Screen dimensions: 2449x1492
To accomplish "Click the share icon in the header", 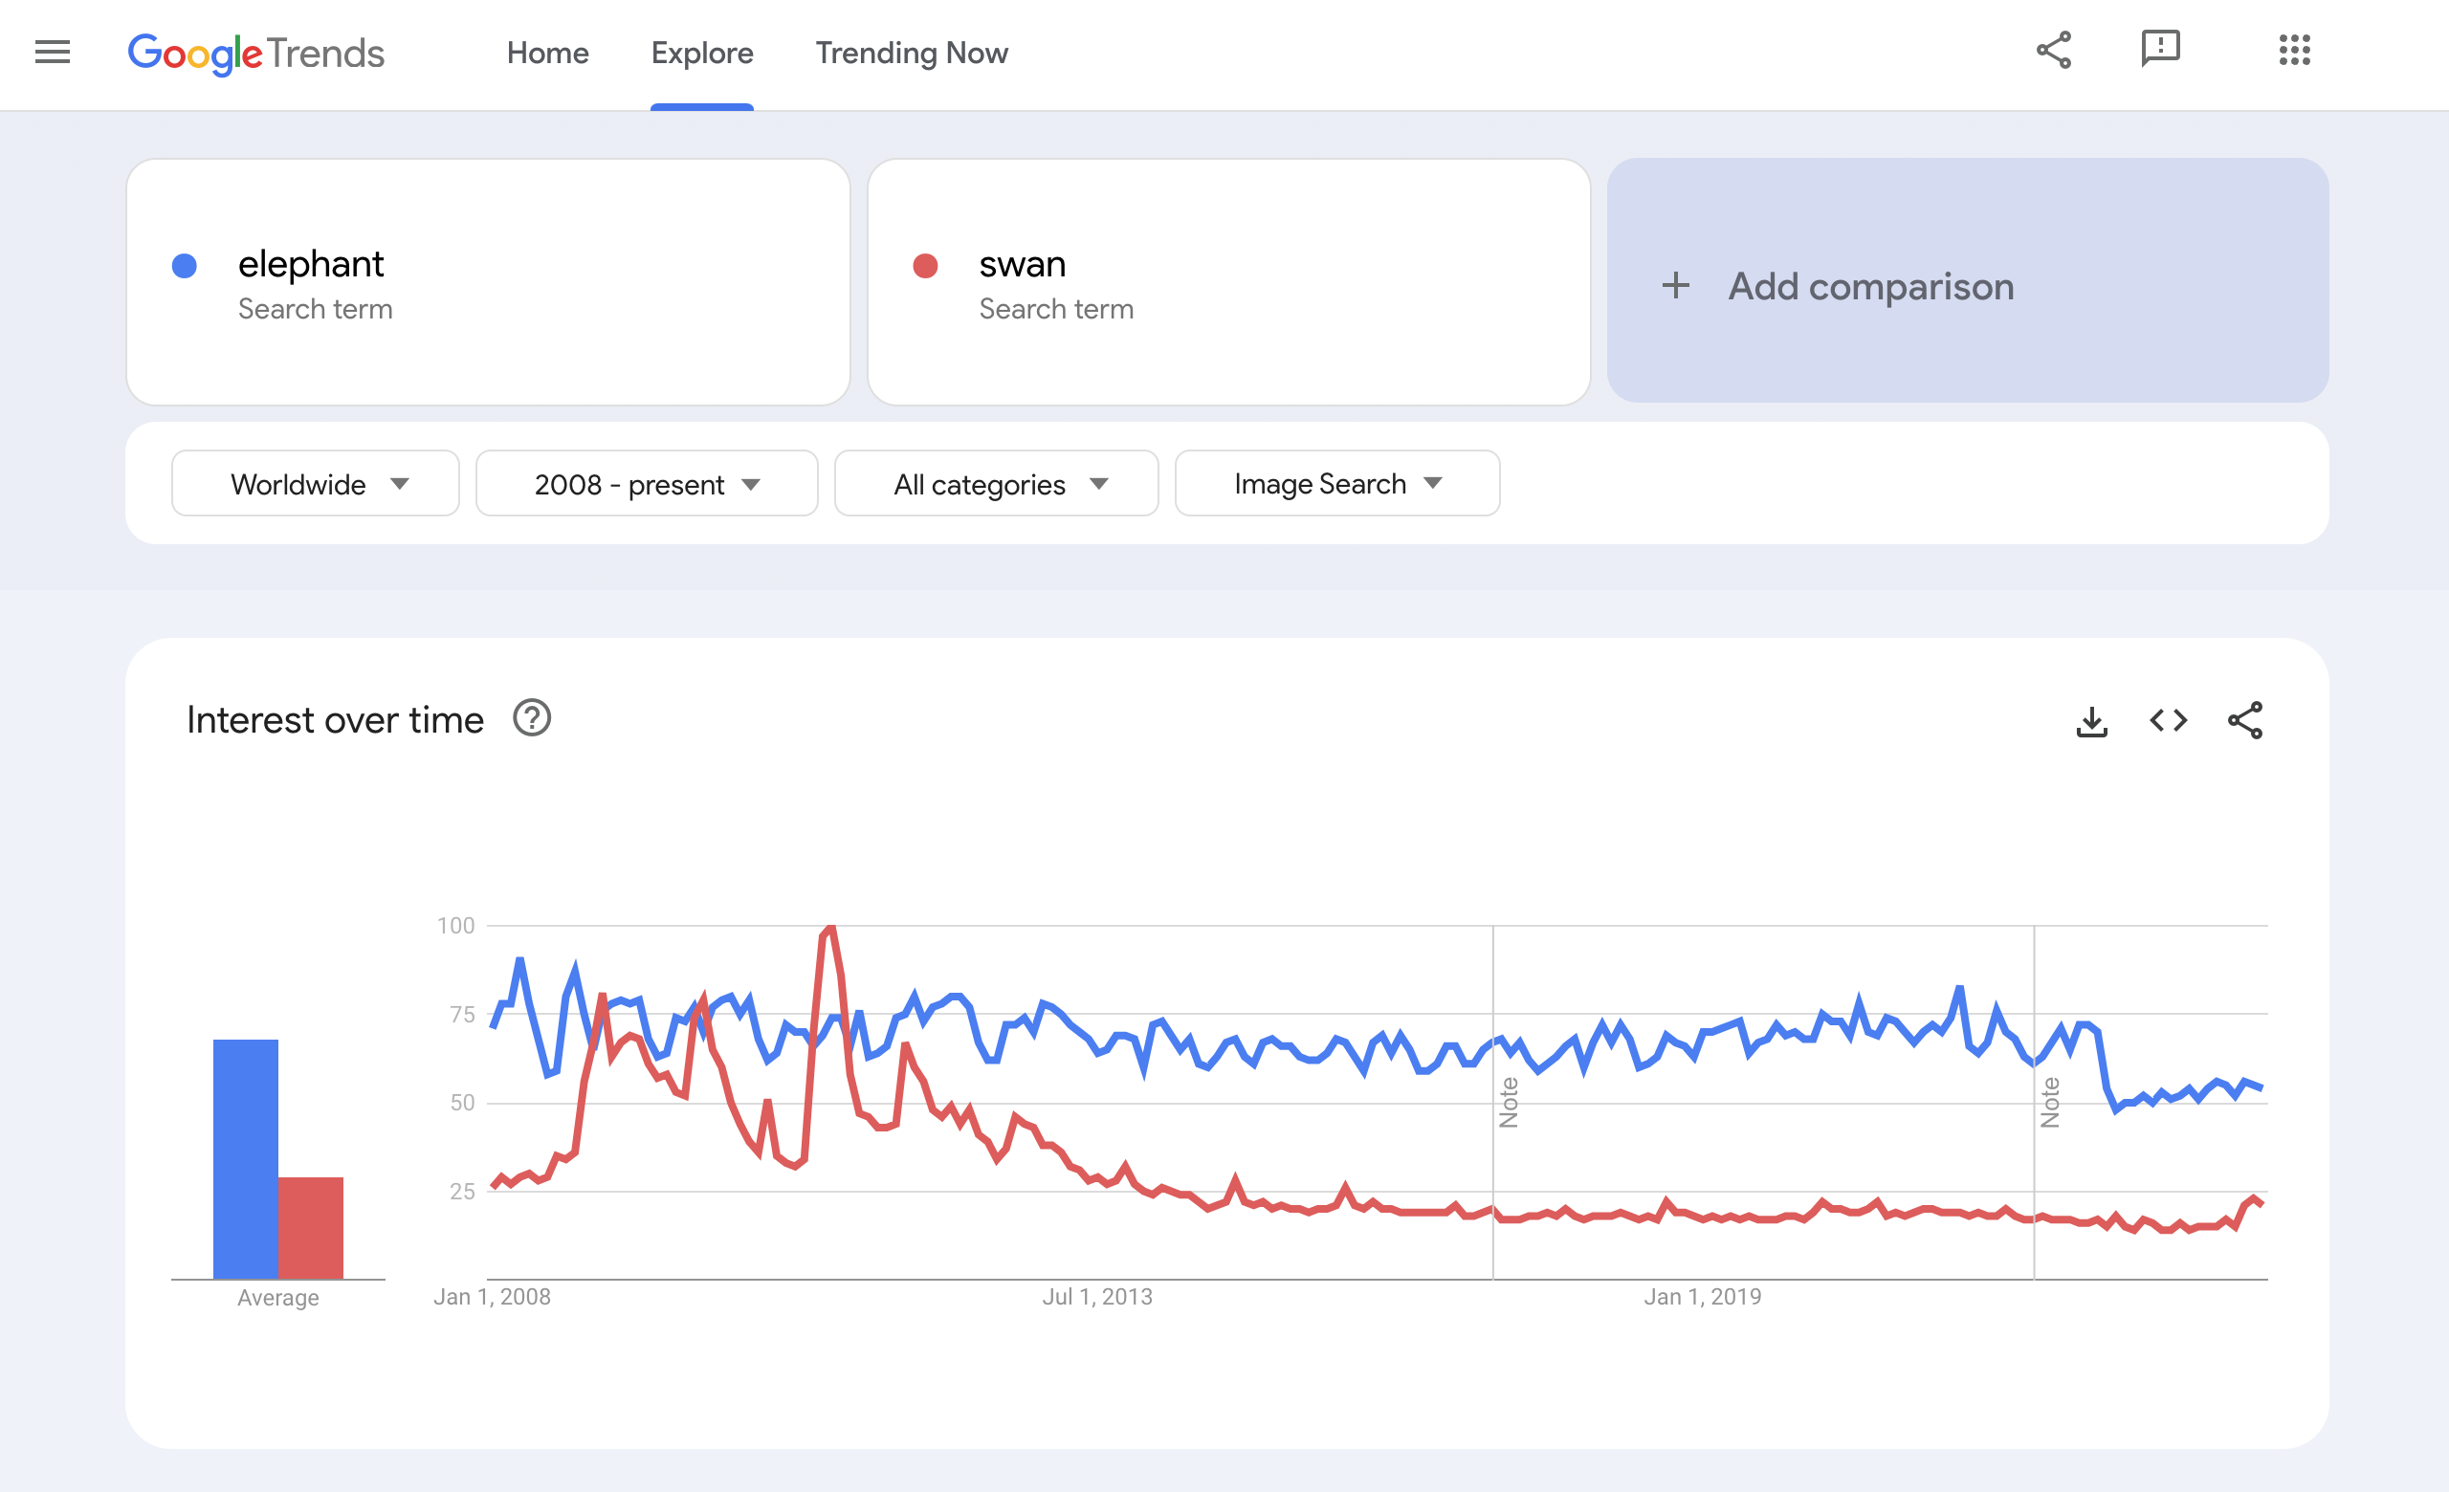I will tap(2053, 50).
